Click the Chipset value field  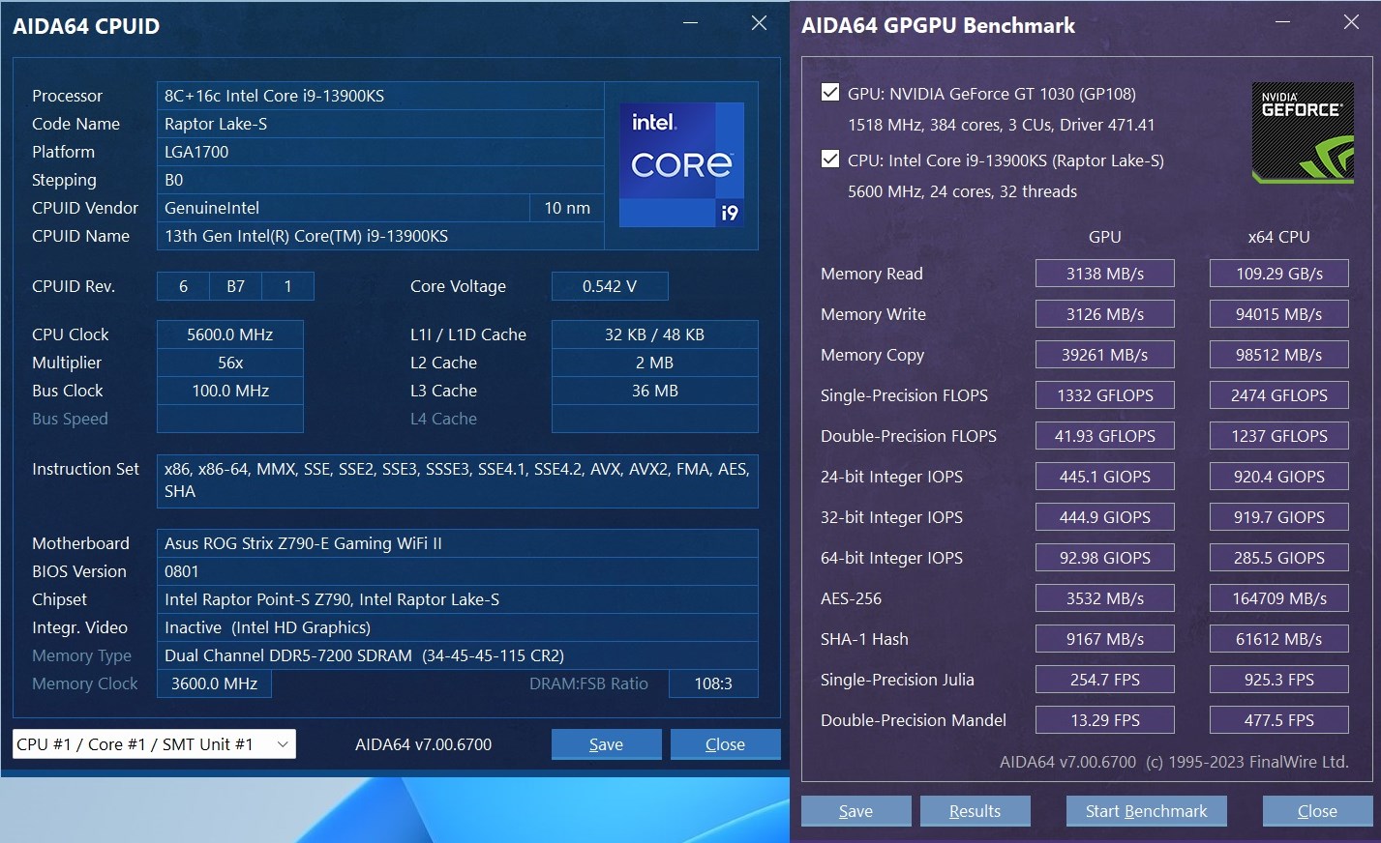tap(457, 599)
